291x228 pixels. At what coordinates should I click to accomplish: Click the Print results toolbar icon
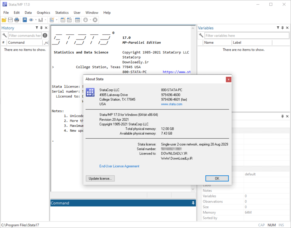coord(17,20)
